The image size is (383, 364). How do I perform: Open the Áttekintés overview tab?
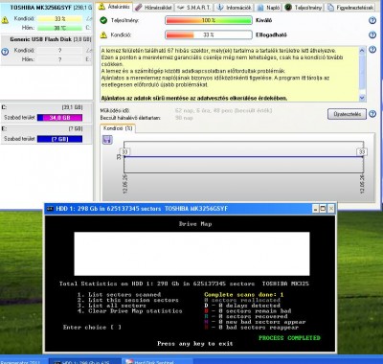(115, 7)
